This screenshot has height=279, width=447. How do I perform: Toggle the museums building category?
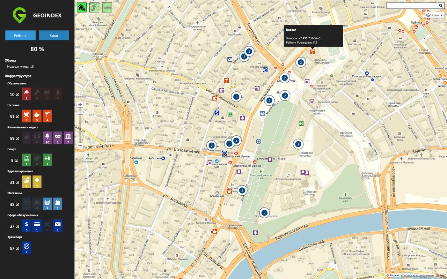tap(68, 138)
